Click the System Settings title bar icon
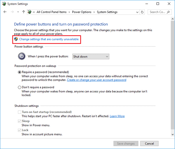 pos(3,4)
